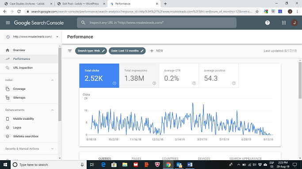
Task: Open the Microsoft Store taskbar icon
Action: [x=114, y=165]
